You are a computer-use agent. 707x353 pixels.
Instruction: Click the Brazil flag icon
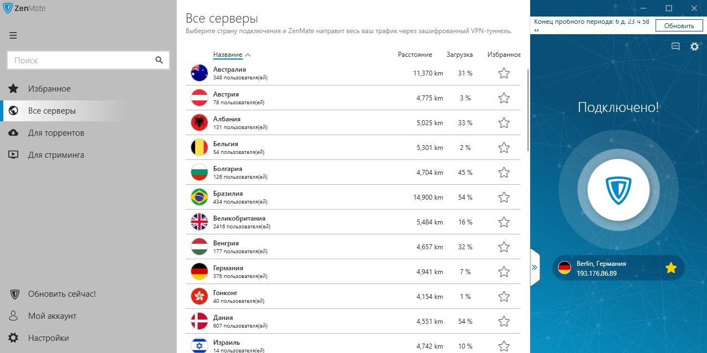pyautogui.click(x=199, y=197)
